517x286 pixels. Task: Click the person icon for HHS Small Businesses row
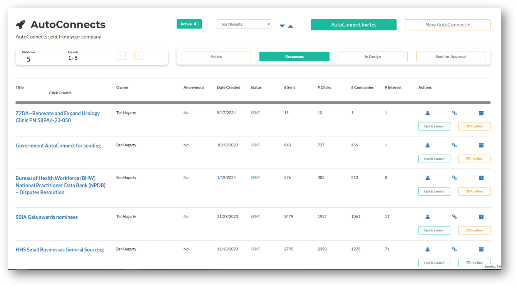point(427,249)
